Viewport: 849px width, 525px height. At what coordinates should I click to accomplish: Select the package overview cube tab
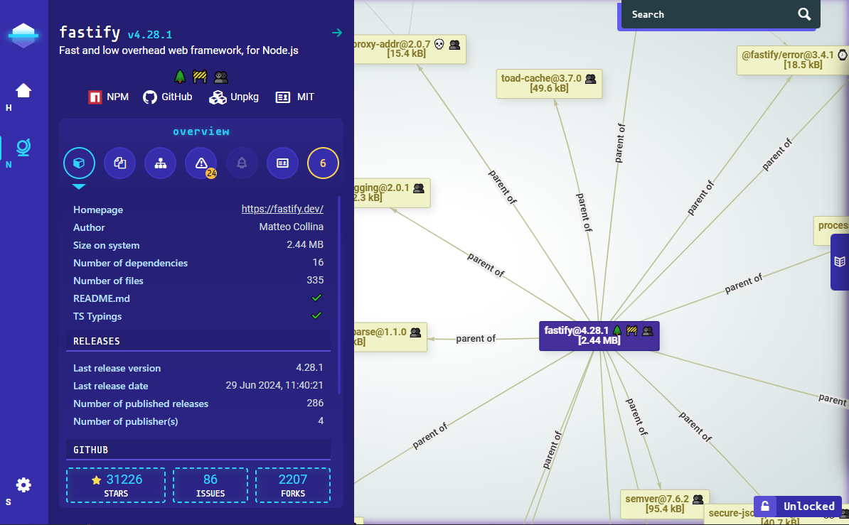pyautogui.click(x=79, y=163)
